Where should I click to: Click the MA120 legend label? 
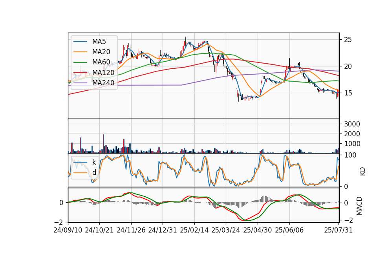103,73
